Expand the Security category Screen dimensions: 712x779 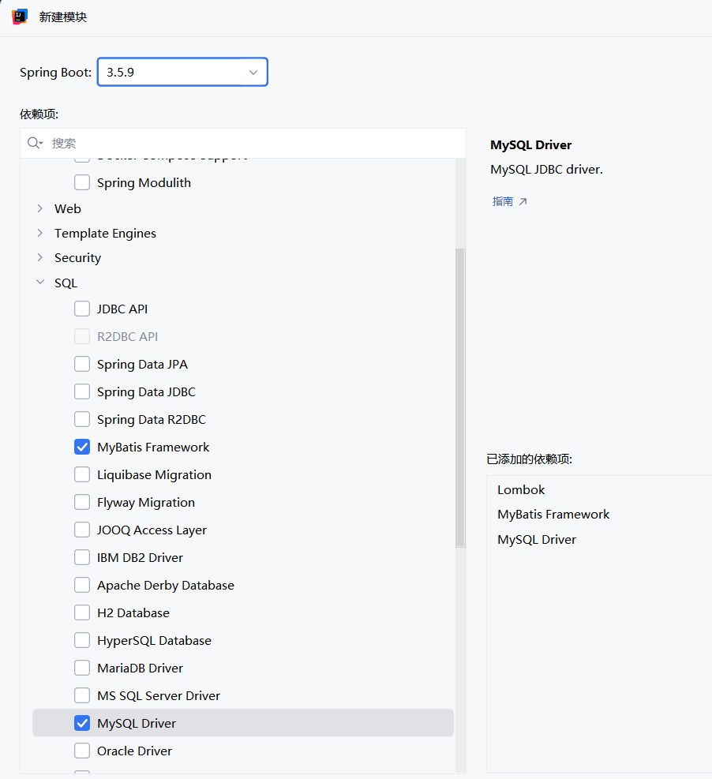[x=40, y=257]
